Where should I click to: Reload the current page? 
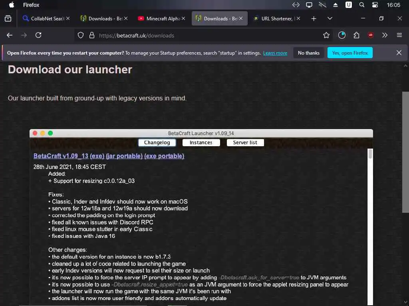(38, 35)
